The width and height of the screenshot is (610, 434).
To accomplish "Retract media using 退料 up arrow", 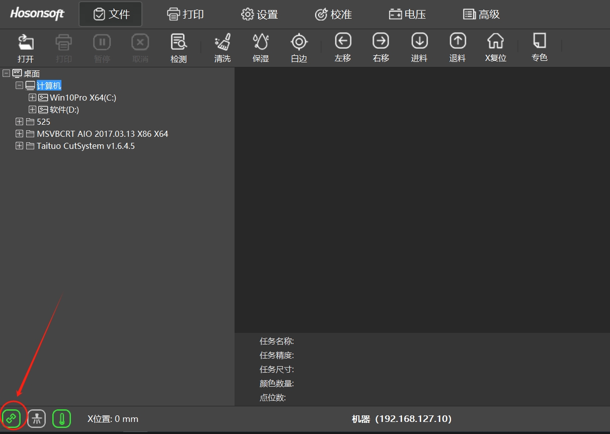I will [458, 41].
